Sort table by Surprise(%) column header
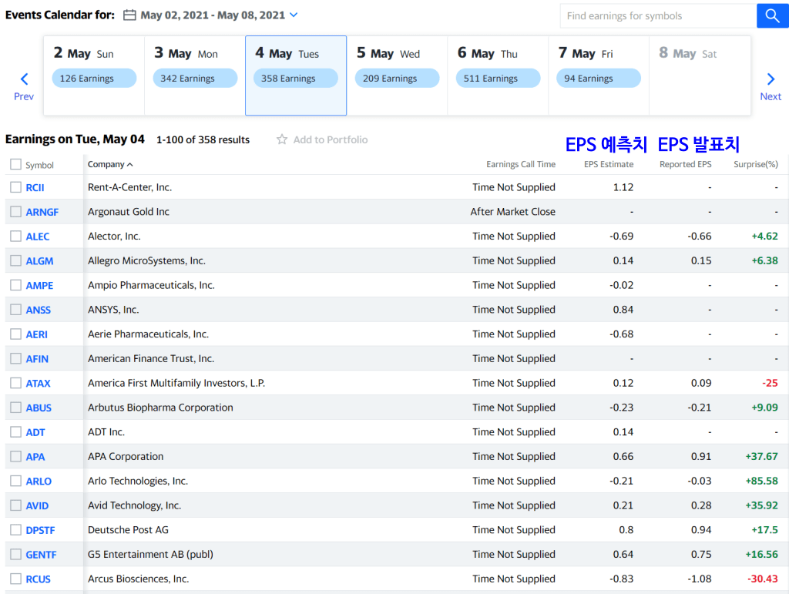This screenshot has width=789, height=594. [x=755, y=164]
